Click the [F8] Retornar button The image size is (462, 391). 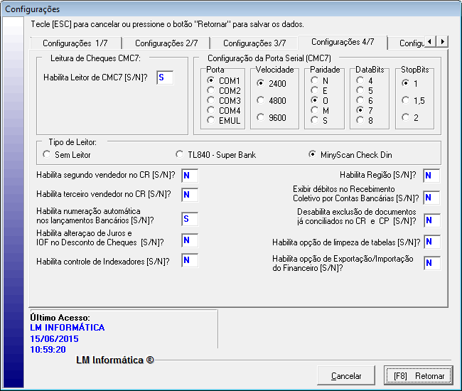click(x=419, y=375)
